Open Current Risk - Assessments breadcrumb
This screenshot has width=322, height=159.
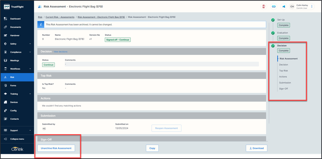coord(60,17)
